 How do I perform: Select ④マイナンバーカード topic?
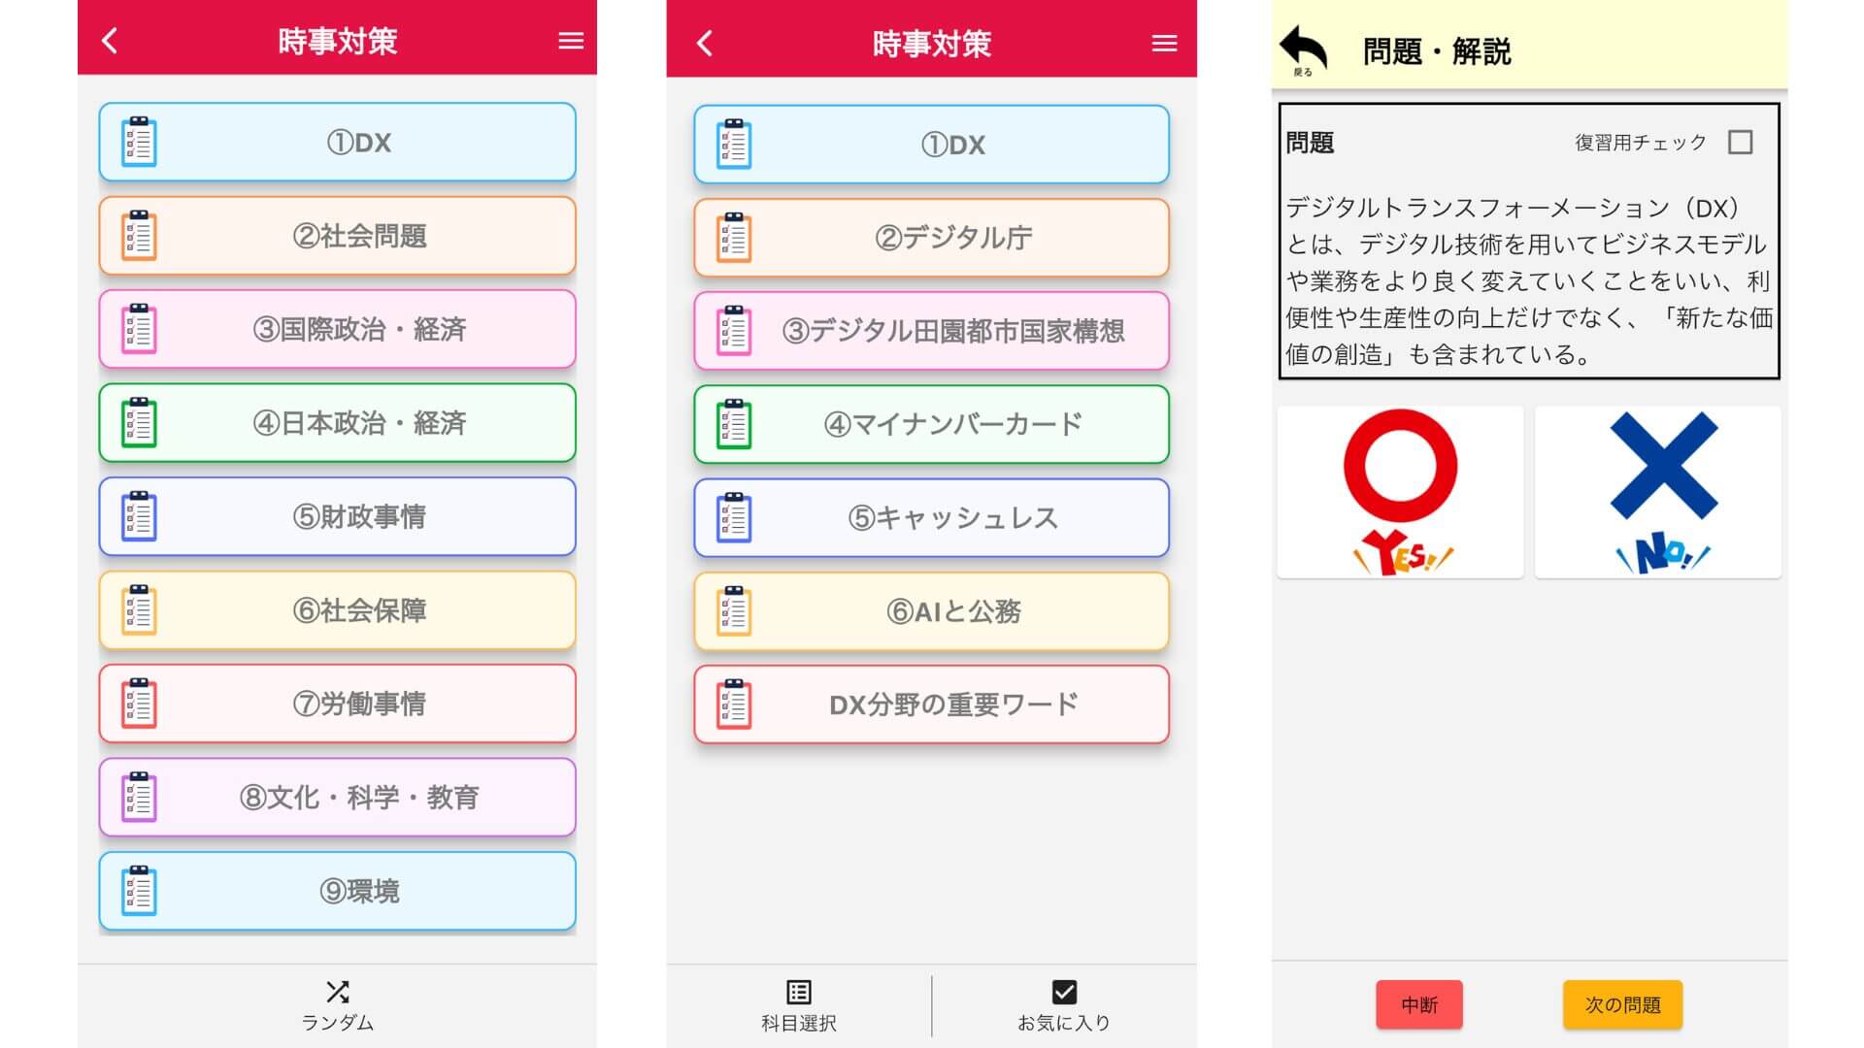click(x=931, y=424)
